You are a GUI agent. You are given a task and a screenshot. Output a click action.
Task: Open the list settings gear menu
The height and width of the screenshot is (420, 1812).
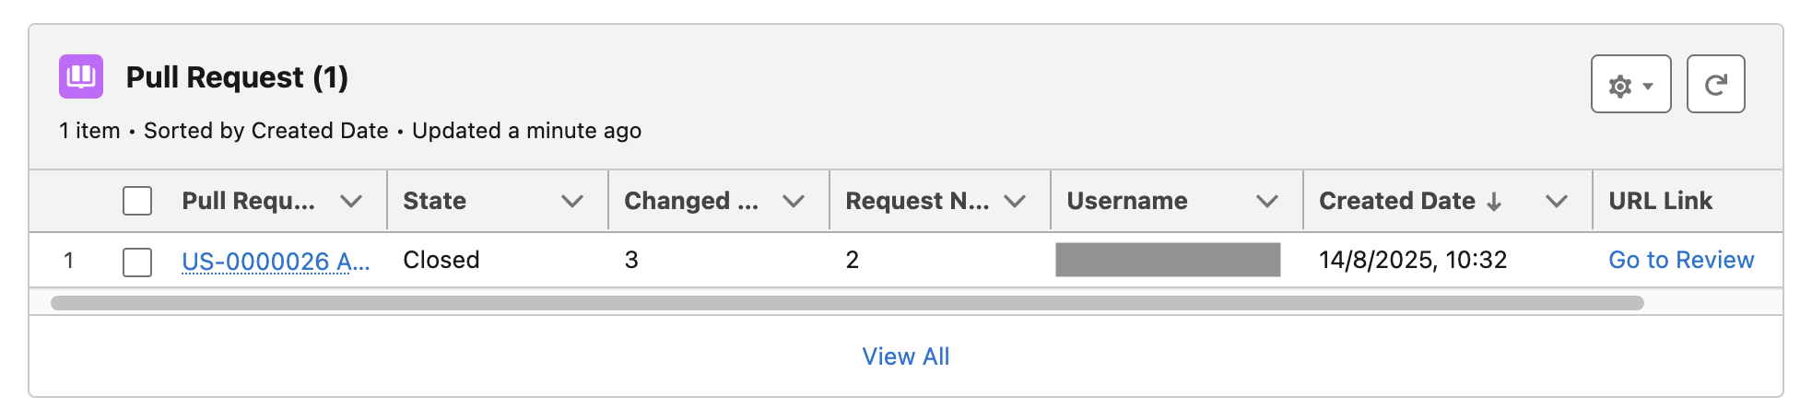click(x=1630, y=85)
